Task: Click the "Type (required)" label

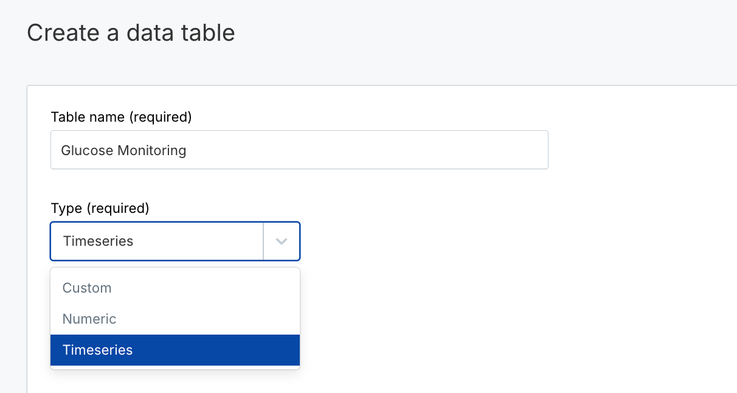Action: click(100, 209)
